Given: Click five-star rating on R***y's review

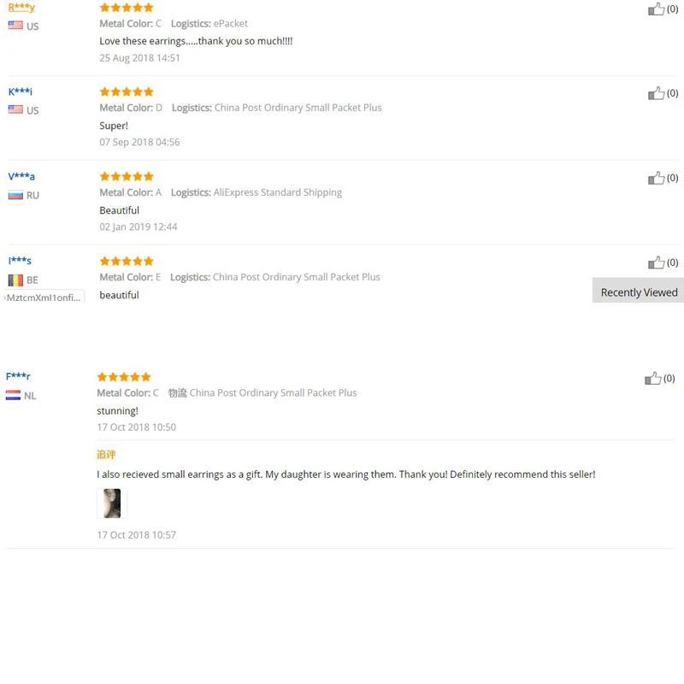Looking at the screenshot, I should pyautogui.click(x=127, y=8).
